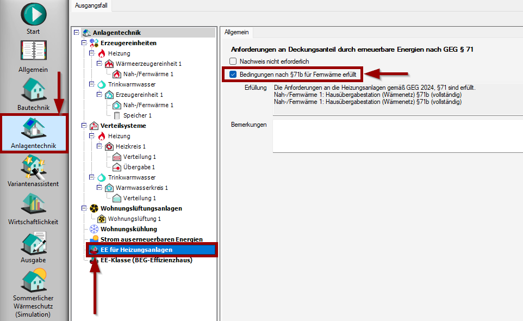Select 'Wärmeerzeugereinheit 1' tree item

[x=148, y=64]
